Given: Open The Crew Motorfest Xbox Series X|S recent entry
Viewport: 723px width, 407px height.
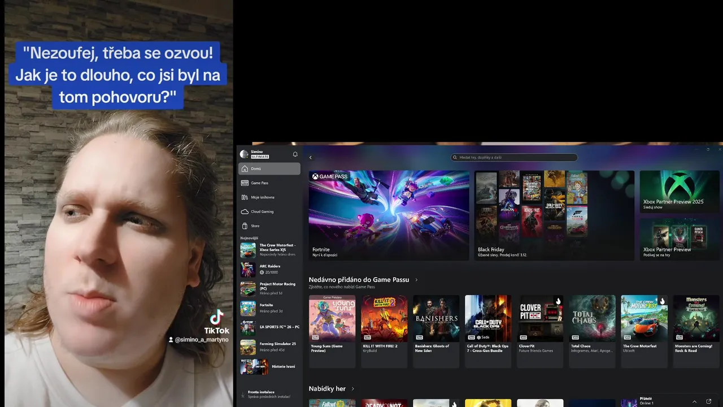Looking at the screenshot, I should [x=270, y=250].
